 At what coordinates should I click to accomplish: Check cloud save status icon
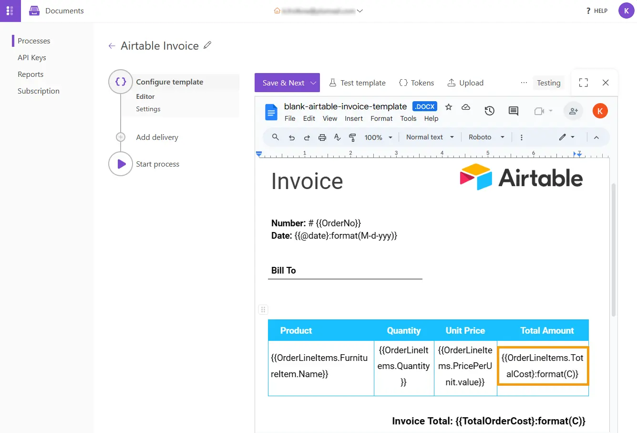tap(466, 107)
